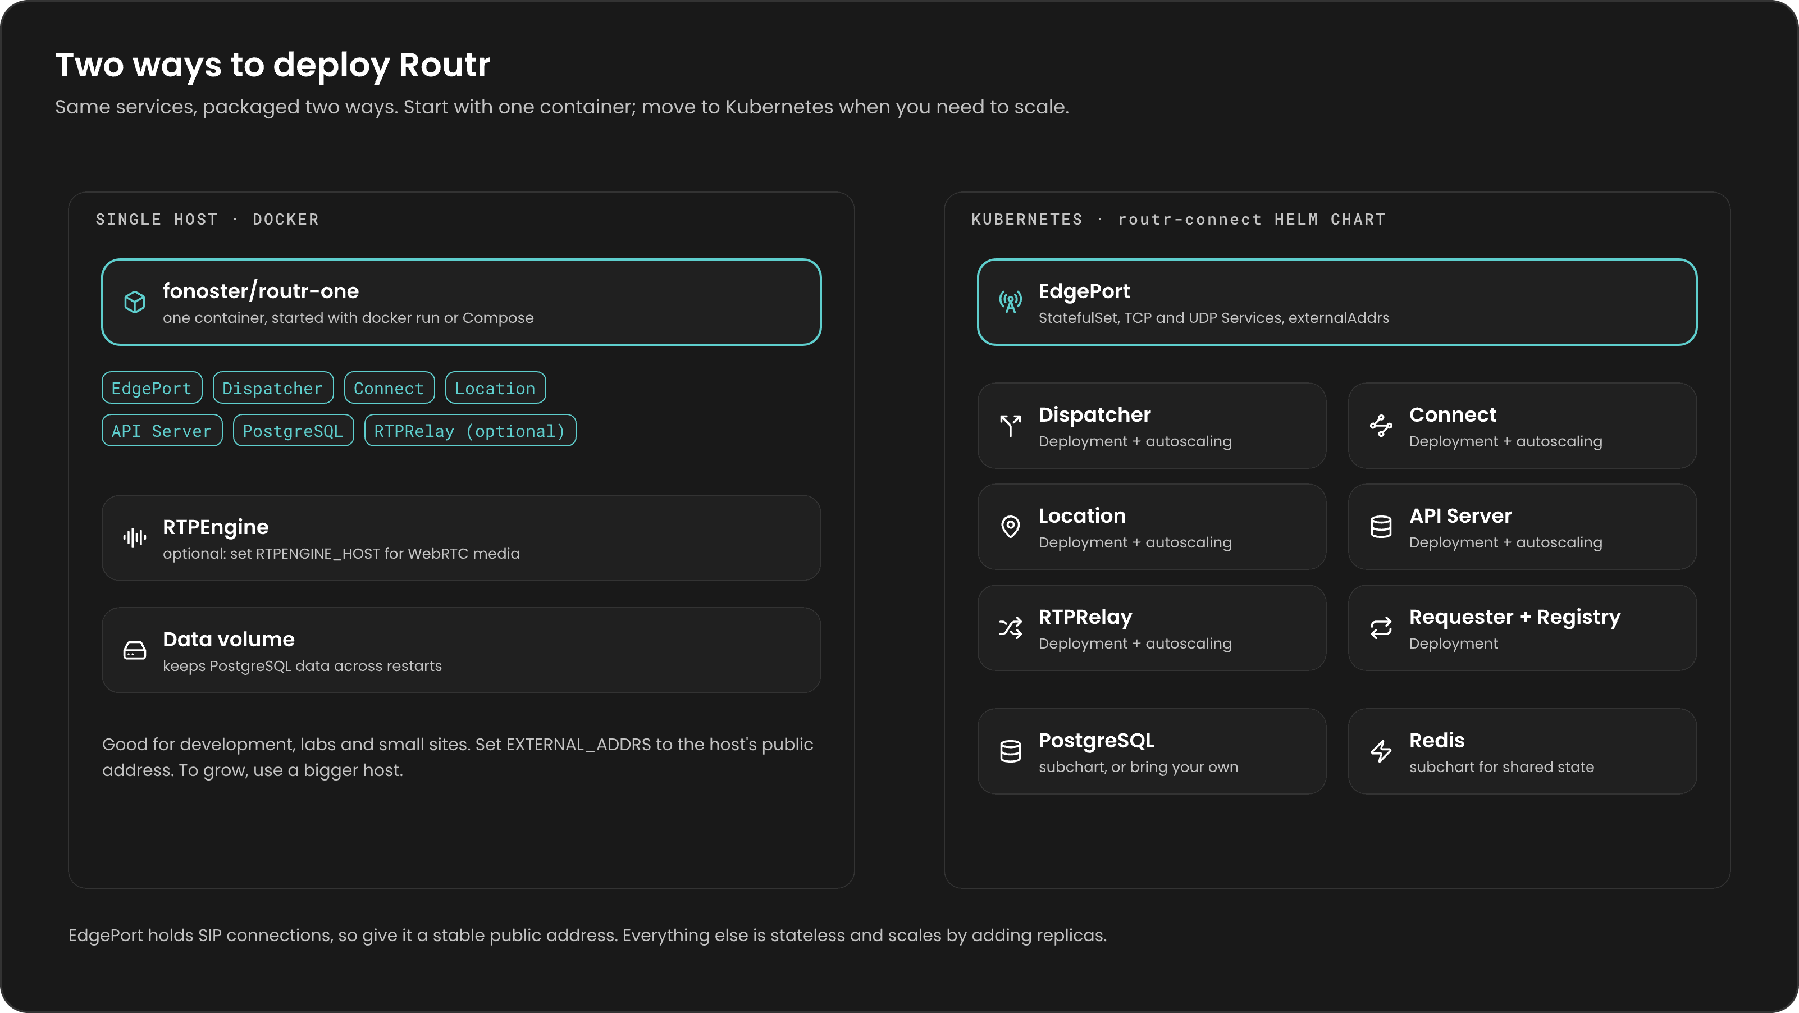The image size is (1799, 1013).
Task: Click the lightning bolt icon for Redis
Action: coord(1381,751)
